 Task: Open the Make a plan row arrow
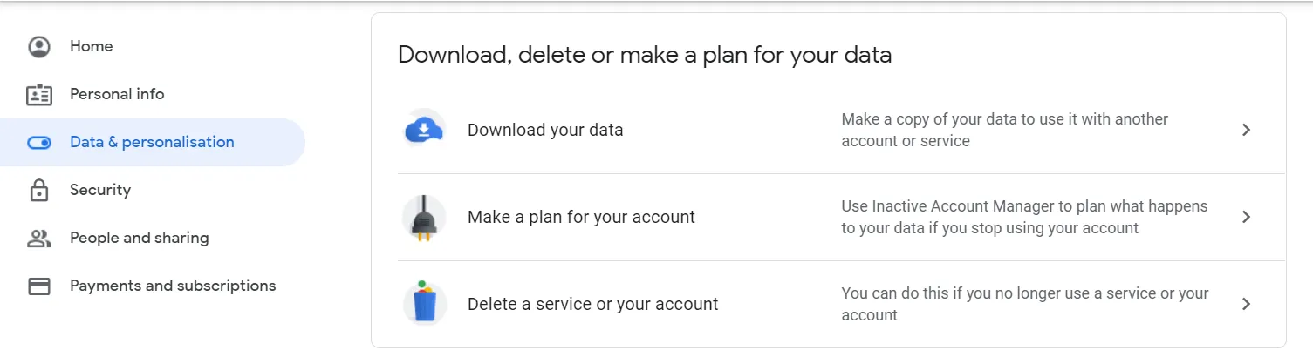click(1246, 217)
